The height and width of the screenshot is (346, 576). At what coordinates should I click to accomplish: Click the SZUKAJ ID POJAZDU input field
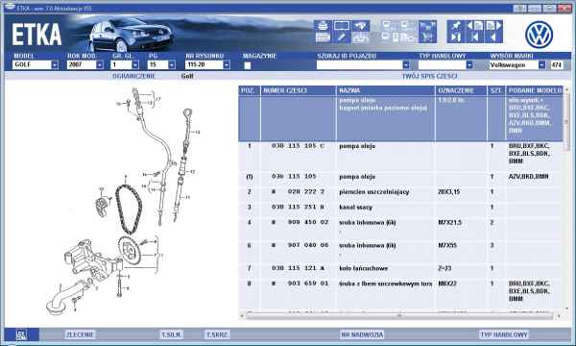pyautogui.click(x=360, y=64)
